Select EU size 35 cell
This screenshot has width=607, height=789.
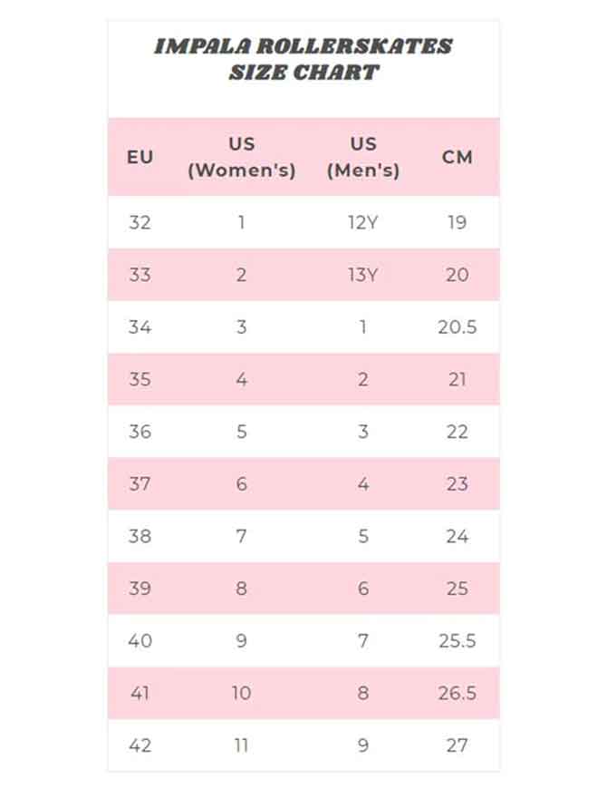click(x=140, y=379)
